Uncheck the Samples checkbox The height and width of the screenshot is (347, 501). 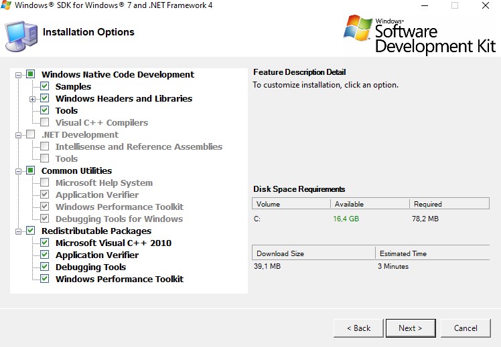(45, 86)
